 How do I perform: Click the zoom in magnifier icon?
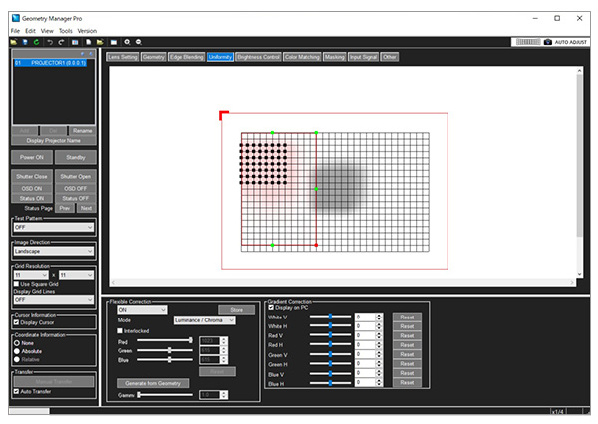coord(127,42)
